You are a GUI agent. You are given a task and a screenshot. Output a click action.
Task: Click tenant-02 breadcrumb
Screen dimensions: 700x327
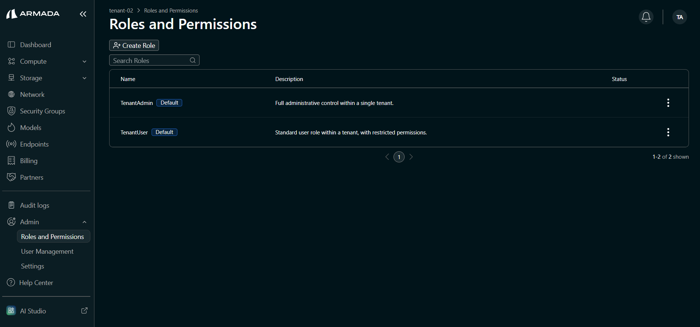pyautogui.click(x=121, y=11)
